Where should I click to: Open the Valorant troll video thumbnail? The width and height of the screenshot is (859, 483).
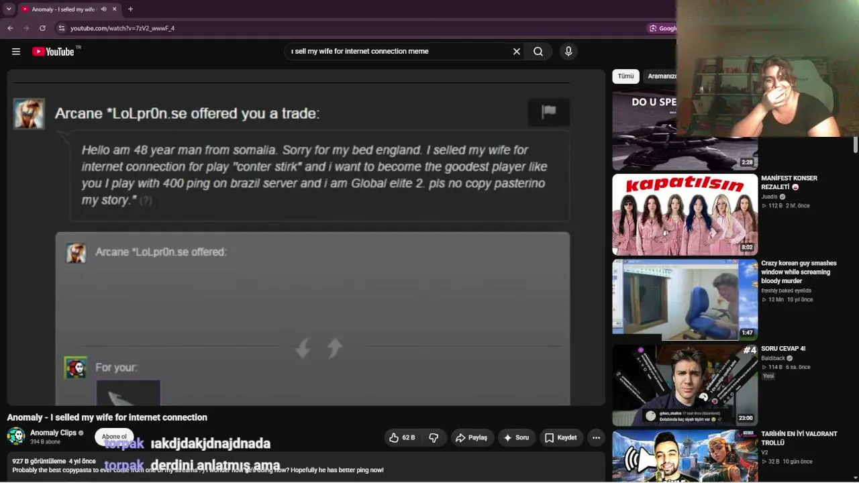[685, 456]
